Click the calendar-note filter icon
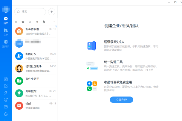The height and width of the screenshot is (121, 182). tap(37, 22)
